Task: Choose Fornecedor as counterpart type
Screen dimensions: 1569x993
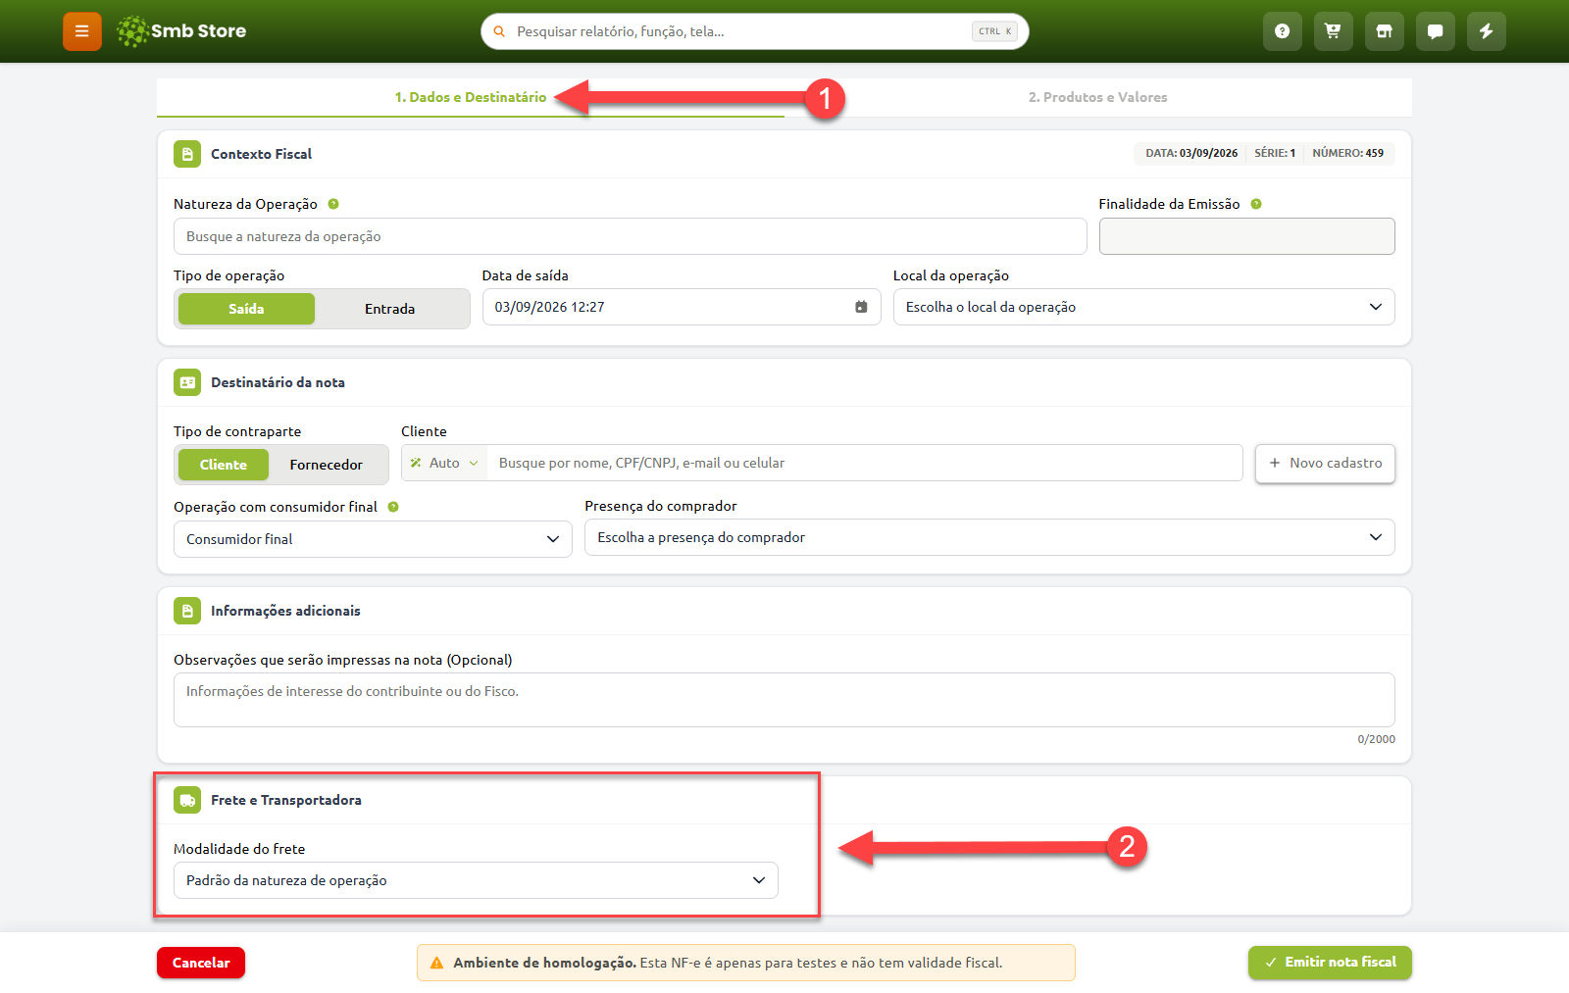Action: [327, 465]
